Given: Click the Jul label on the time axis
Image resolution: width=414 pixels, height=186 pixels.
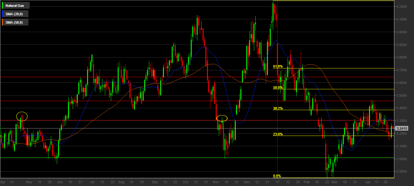Looking at the screenshot, I should pyautogui.click(x=92, y=182).
